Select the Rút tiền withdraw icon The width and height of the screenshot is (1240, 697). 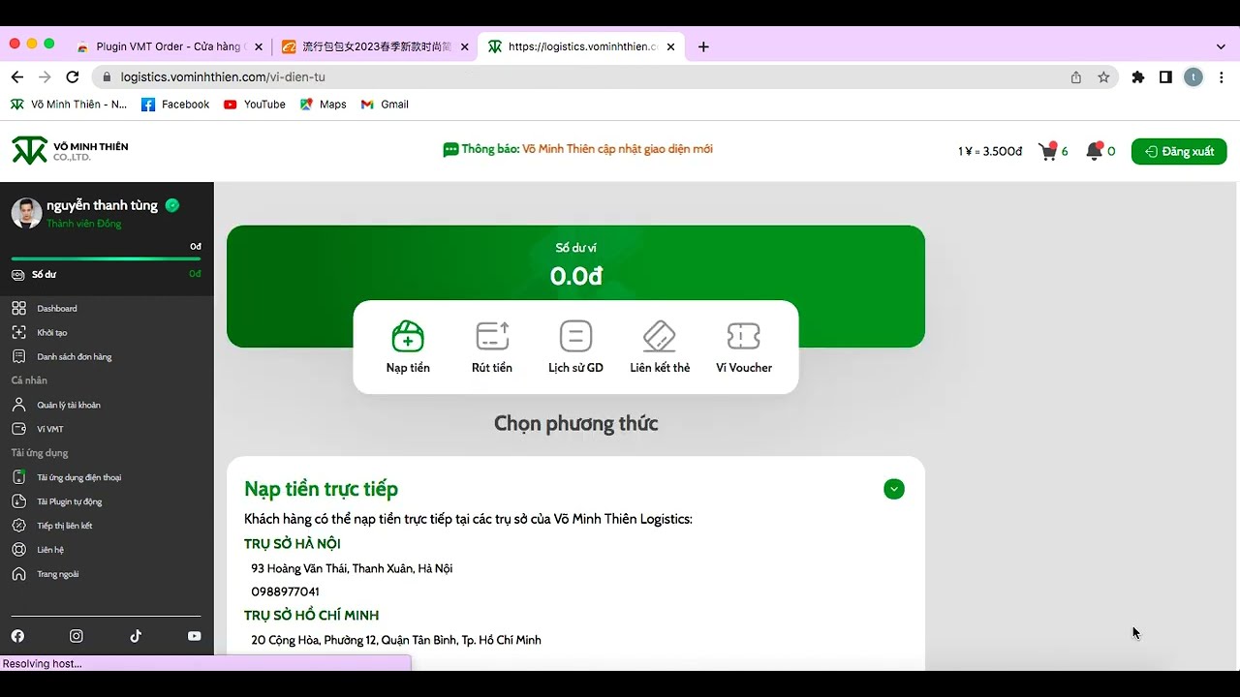tap(492, 336)
